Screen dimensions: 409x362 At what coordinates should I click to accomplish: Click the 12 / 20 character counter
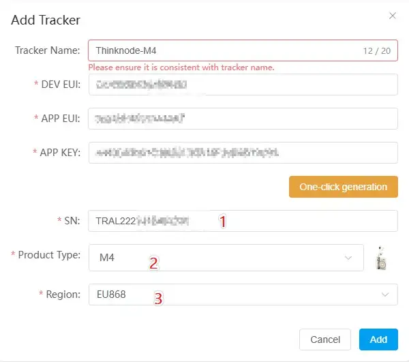(x=377, y=51)
